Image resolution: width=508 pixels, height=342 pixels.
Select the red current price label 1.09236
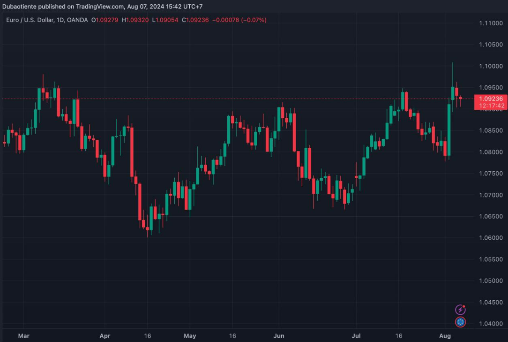click(491, 99)
